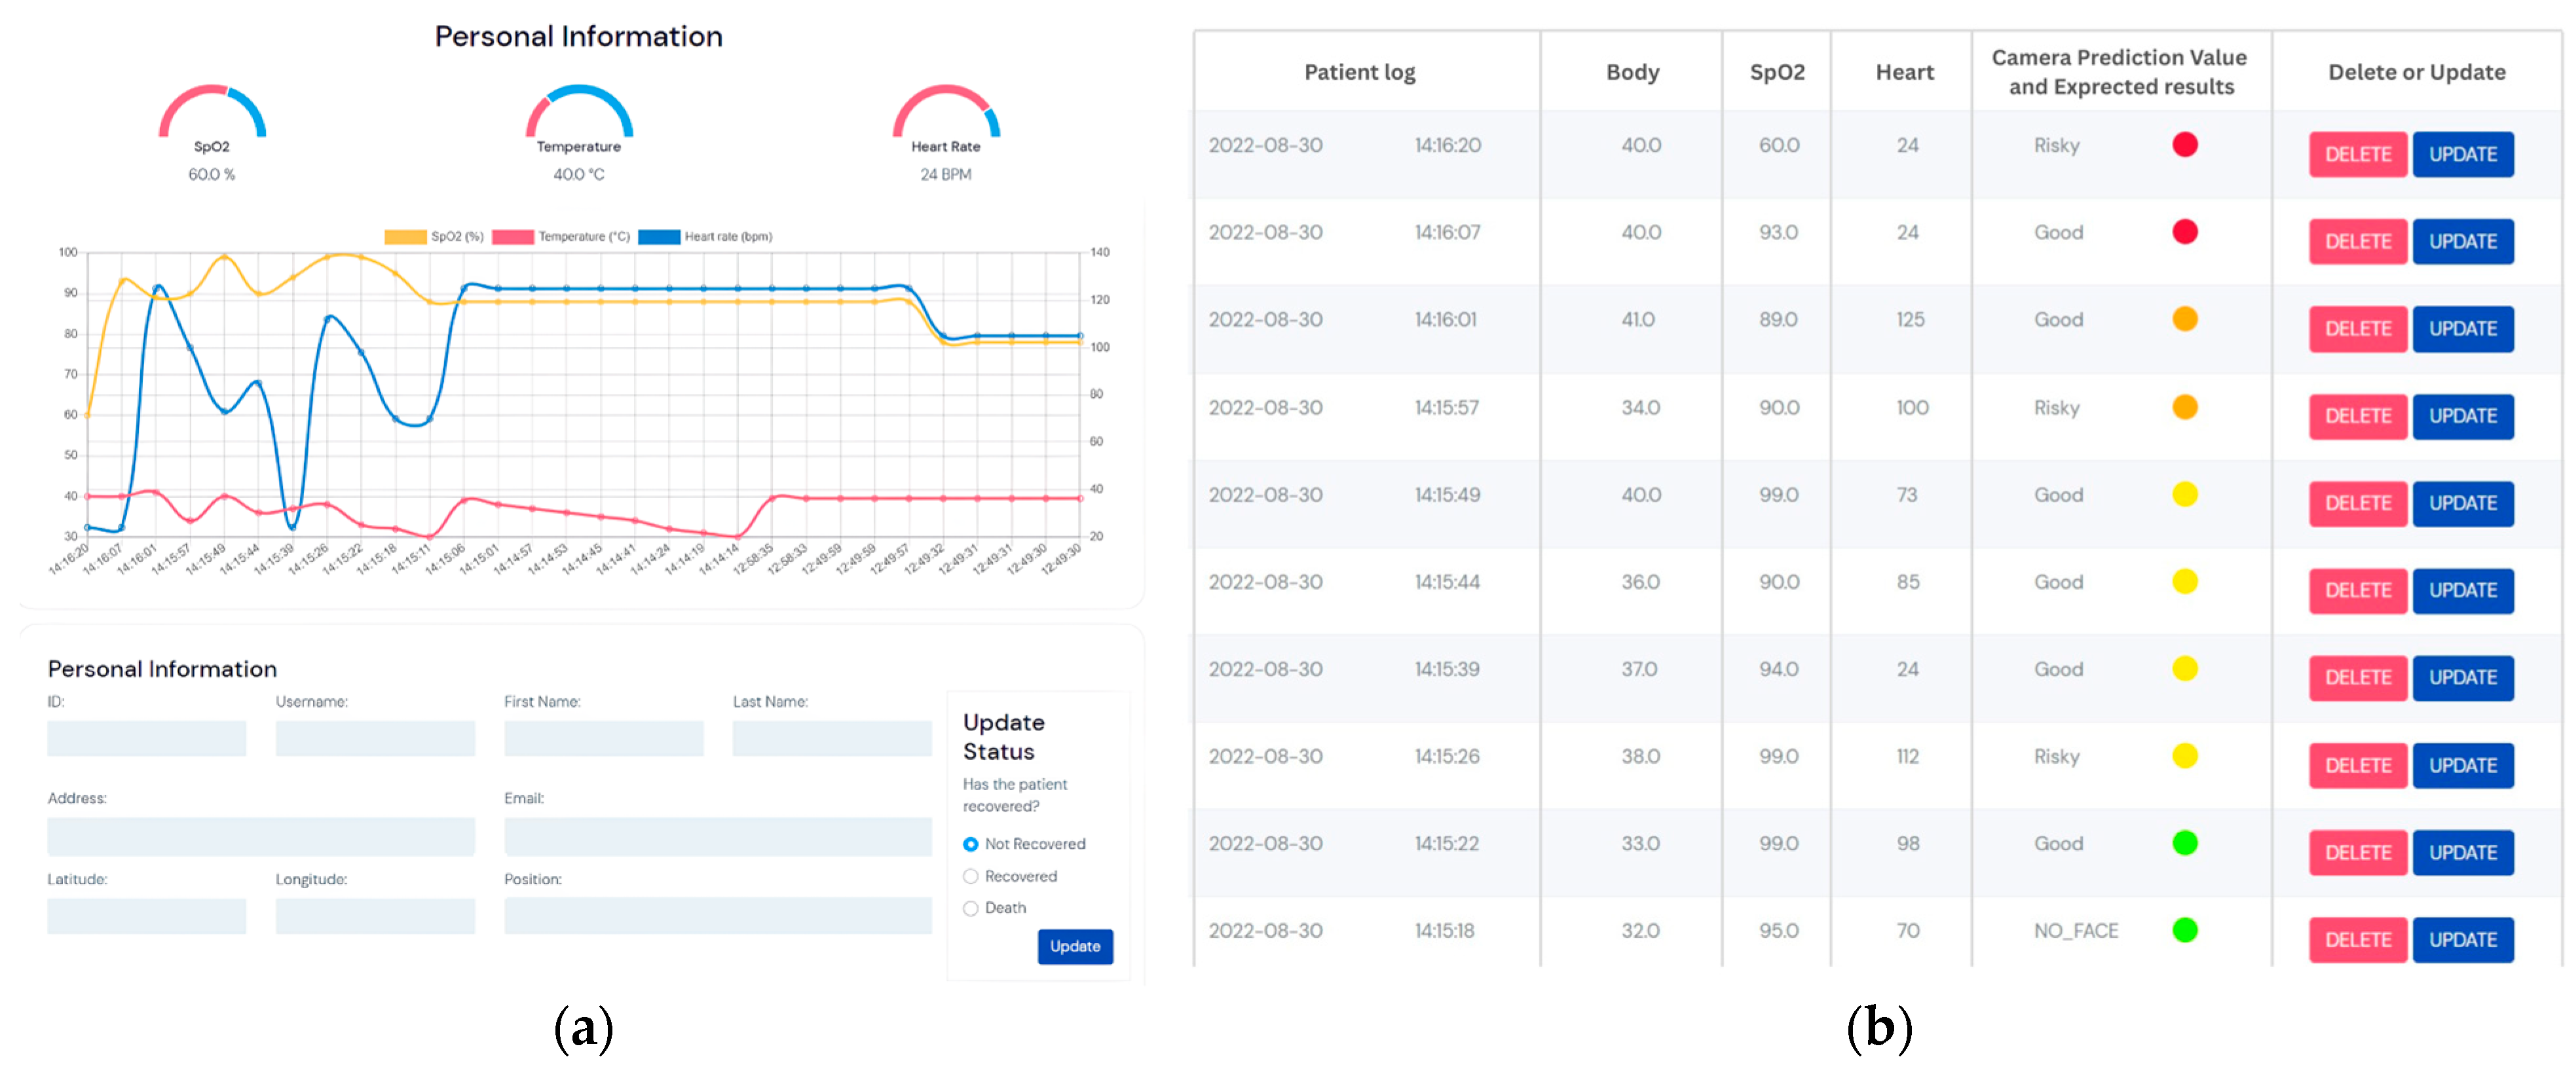Delete the 14:16:20 patient log entry
Viewport: 2576px width, 1074px height.
[2356, 155]
